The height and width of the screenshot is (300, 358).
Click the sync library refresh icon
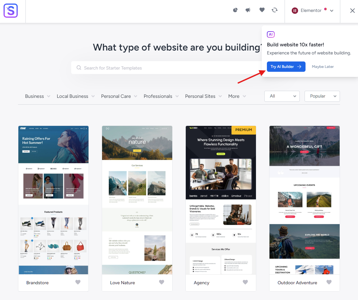click(275, 10)
